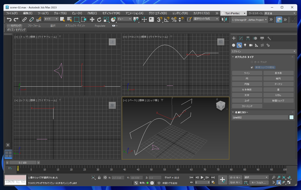Toggle the percent snap icon

point(174,20)
